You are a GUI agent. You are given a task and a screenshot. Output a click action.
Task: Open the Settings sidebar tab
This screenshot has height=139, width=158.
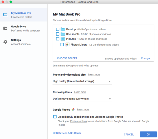tap(24, 42)
